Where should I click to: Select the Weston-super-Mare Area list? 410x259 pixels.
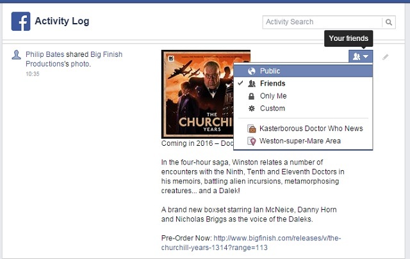[x=303, y=141]
